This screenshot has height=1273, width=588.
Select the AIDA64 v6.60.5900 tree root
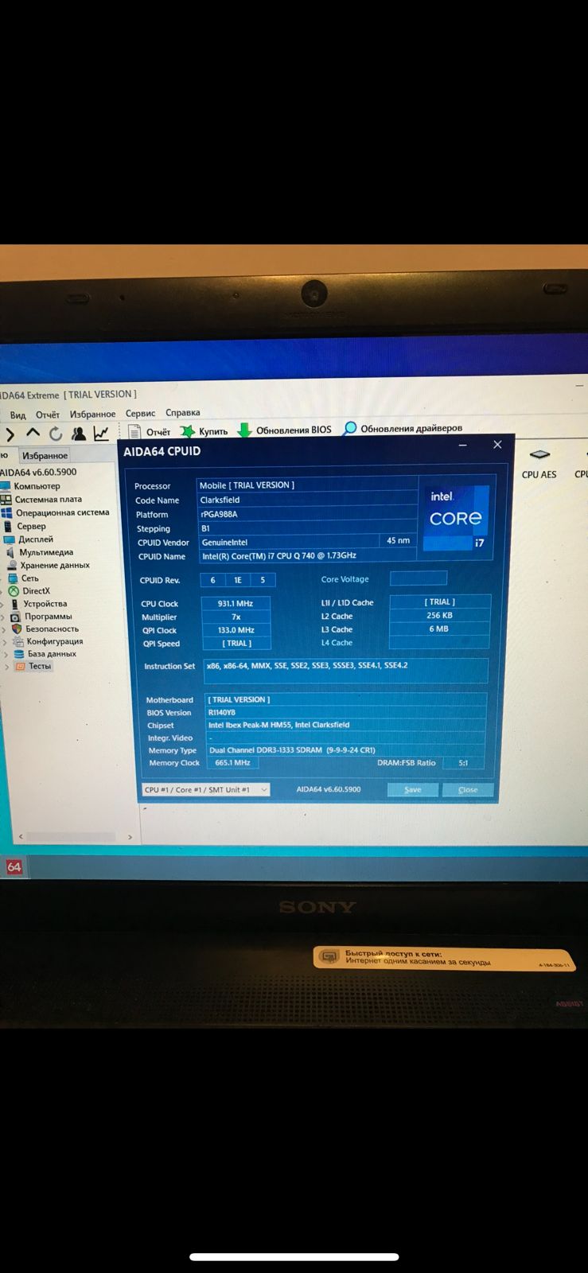coord(38,472)
